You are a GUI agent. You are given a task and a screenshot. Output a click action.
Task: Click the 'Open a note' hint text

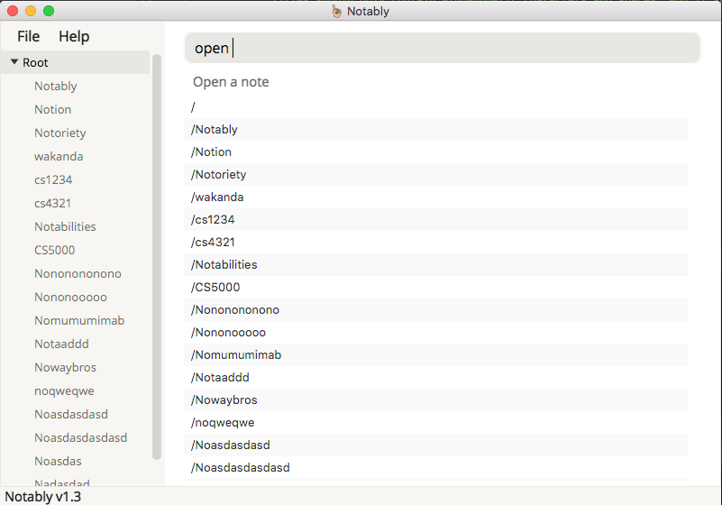pyautogui.click(x=231, y=82)
